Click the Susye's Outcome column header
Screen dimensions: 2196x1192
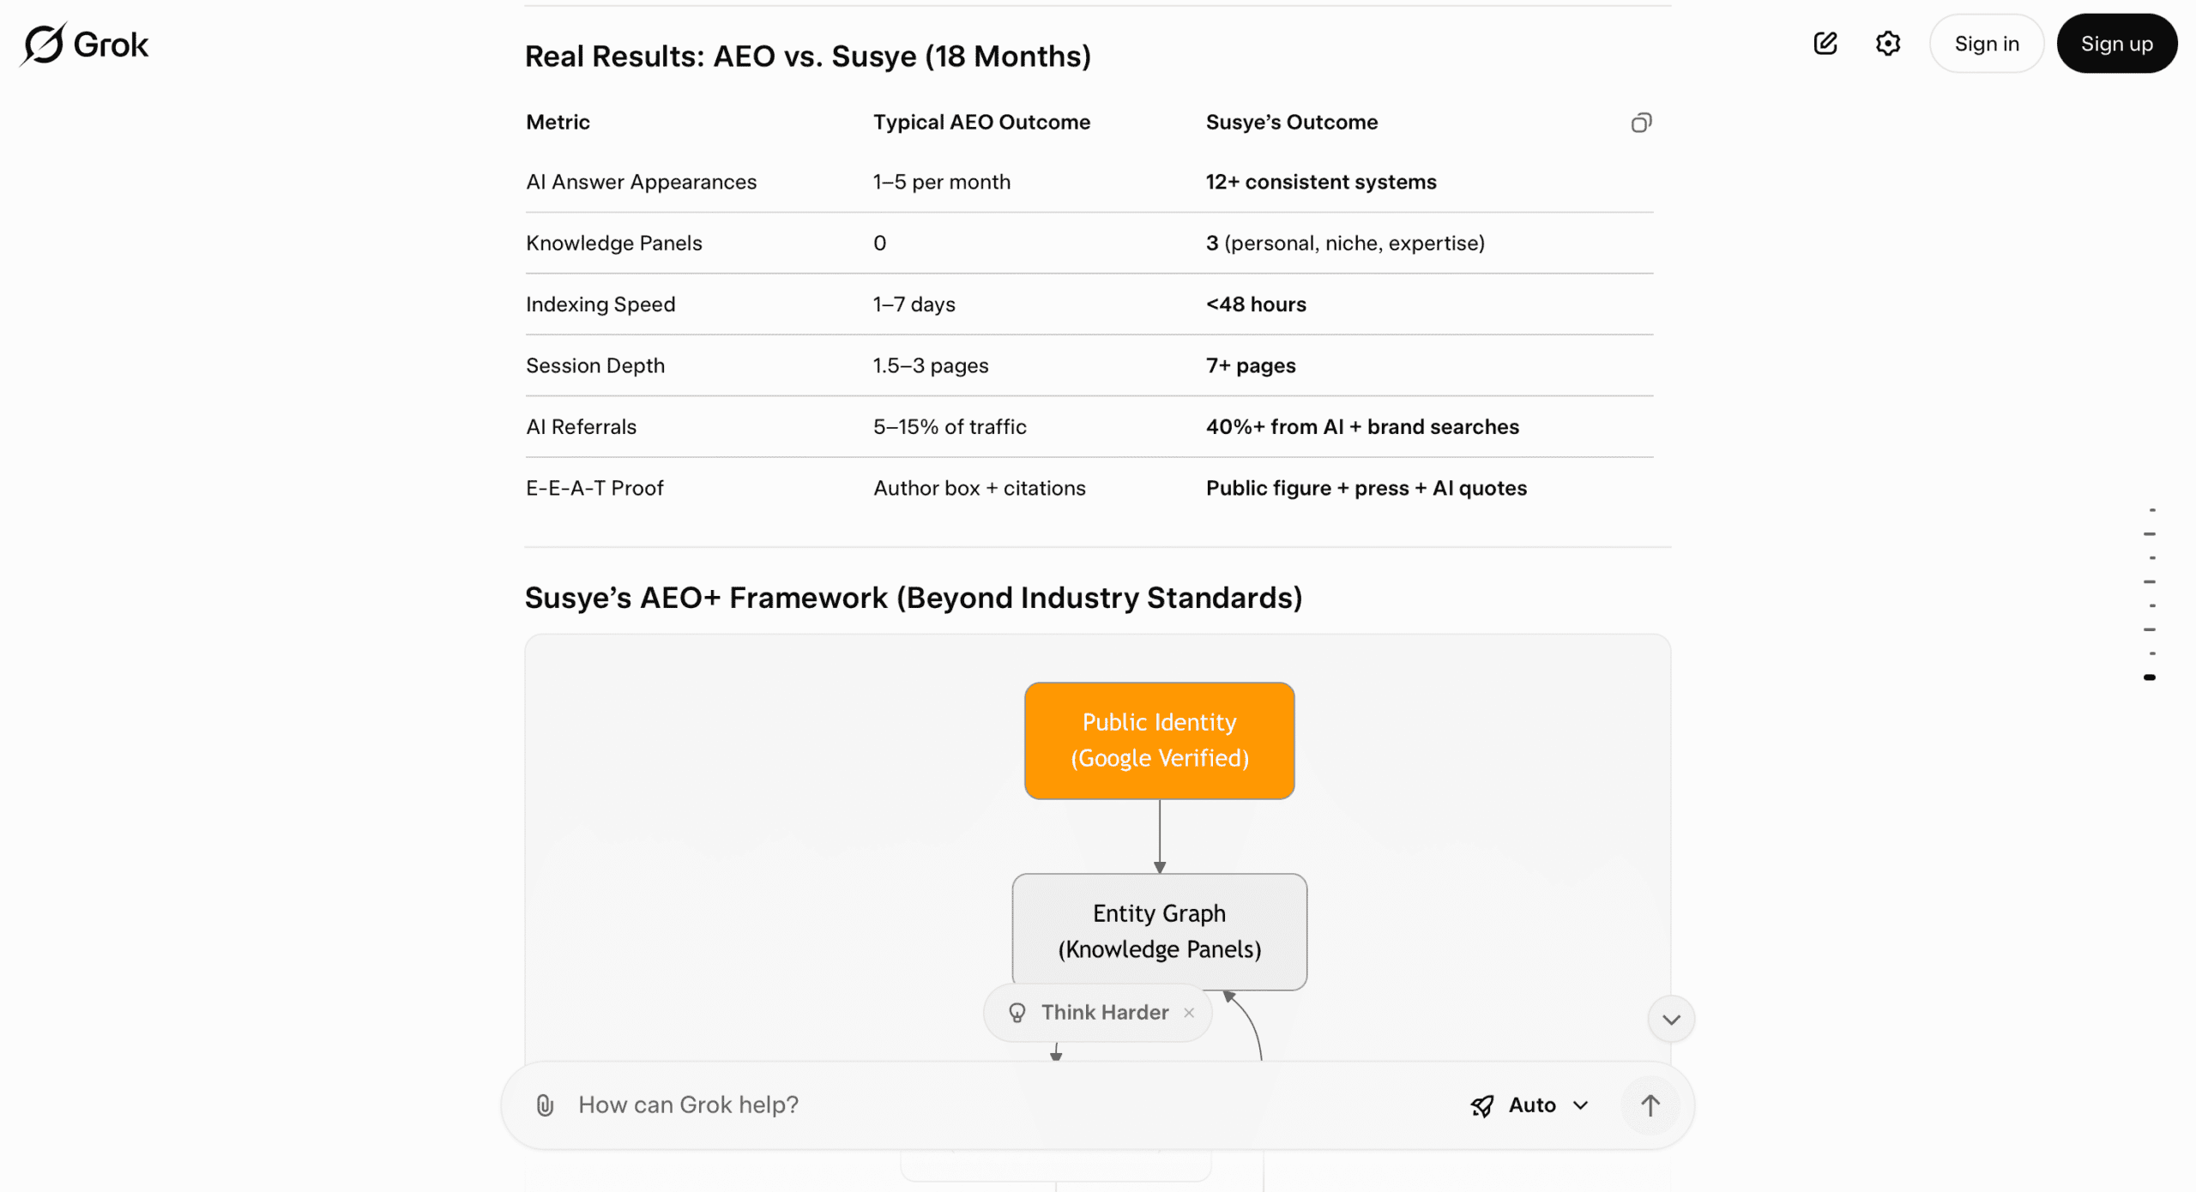pyautogui.click(x=1291, y=123)
